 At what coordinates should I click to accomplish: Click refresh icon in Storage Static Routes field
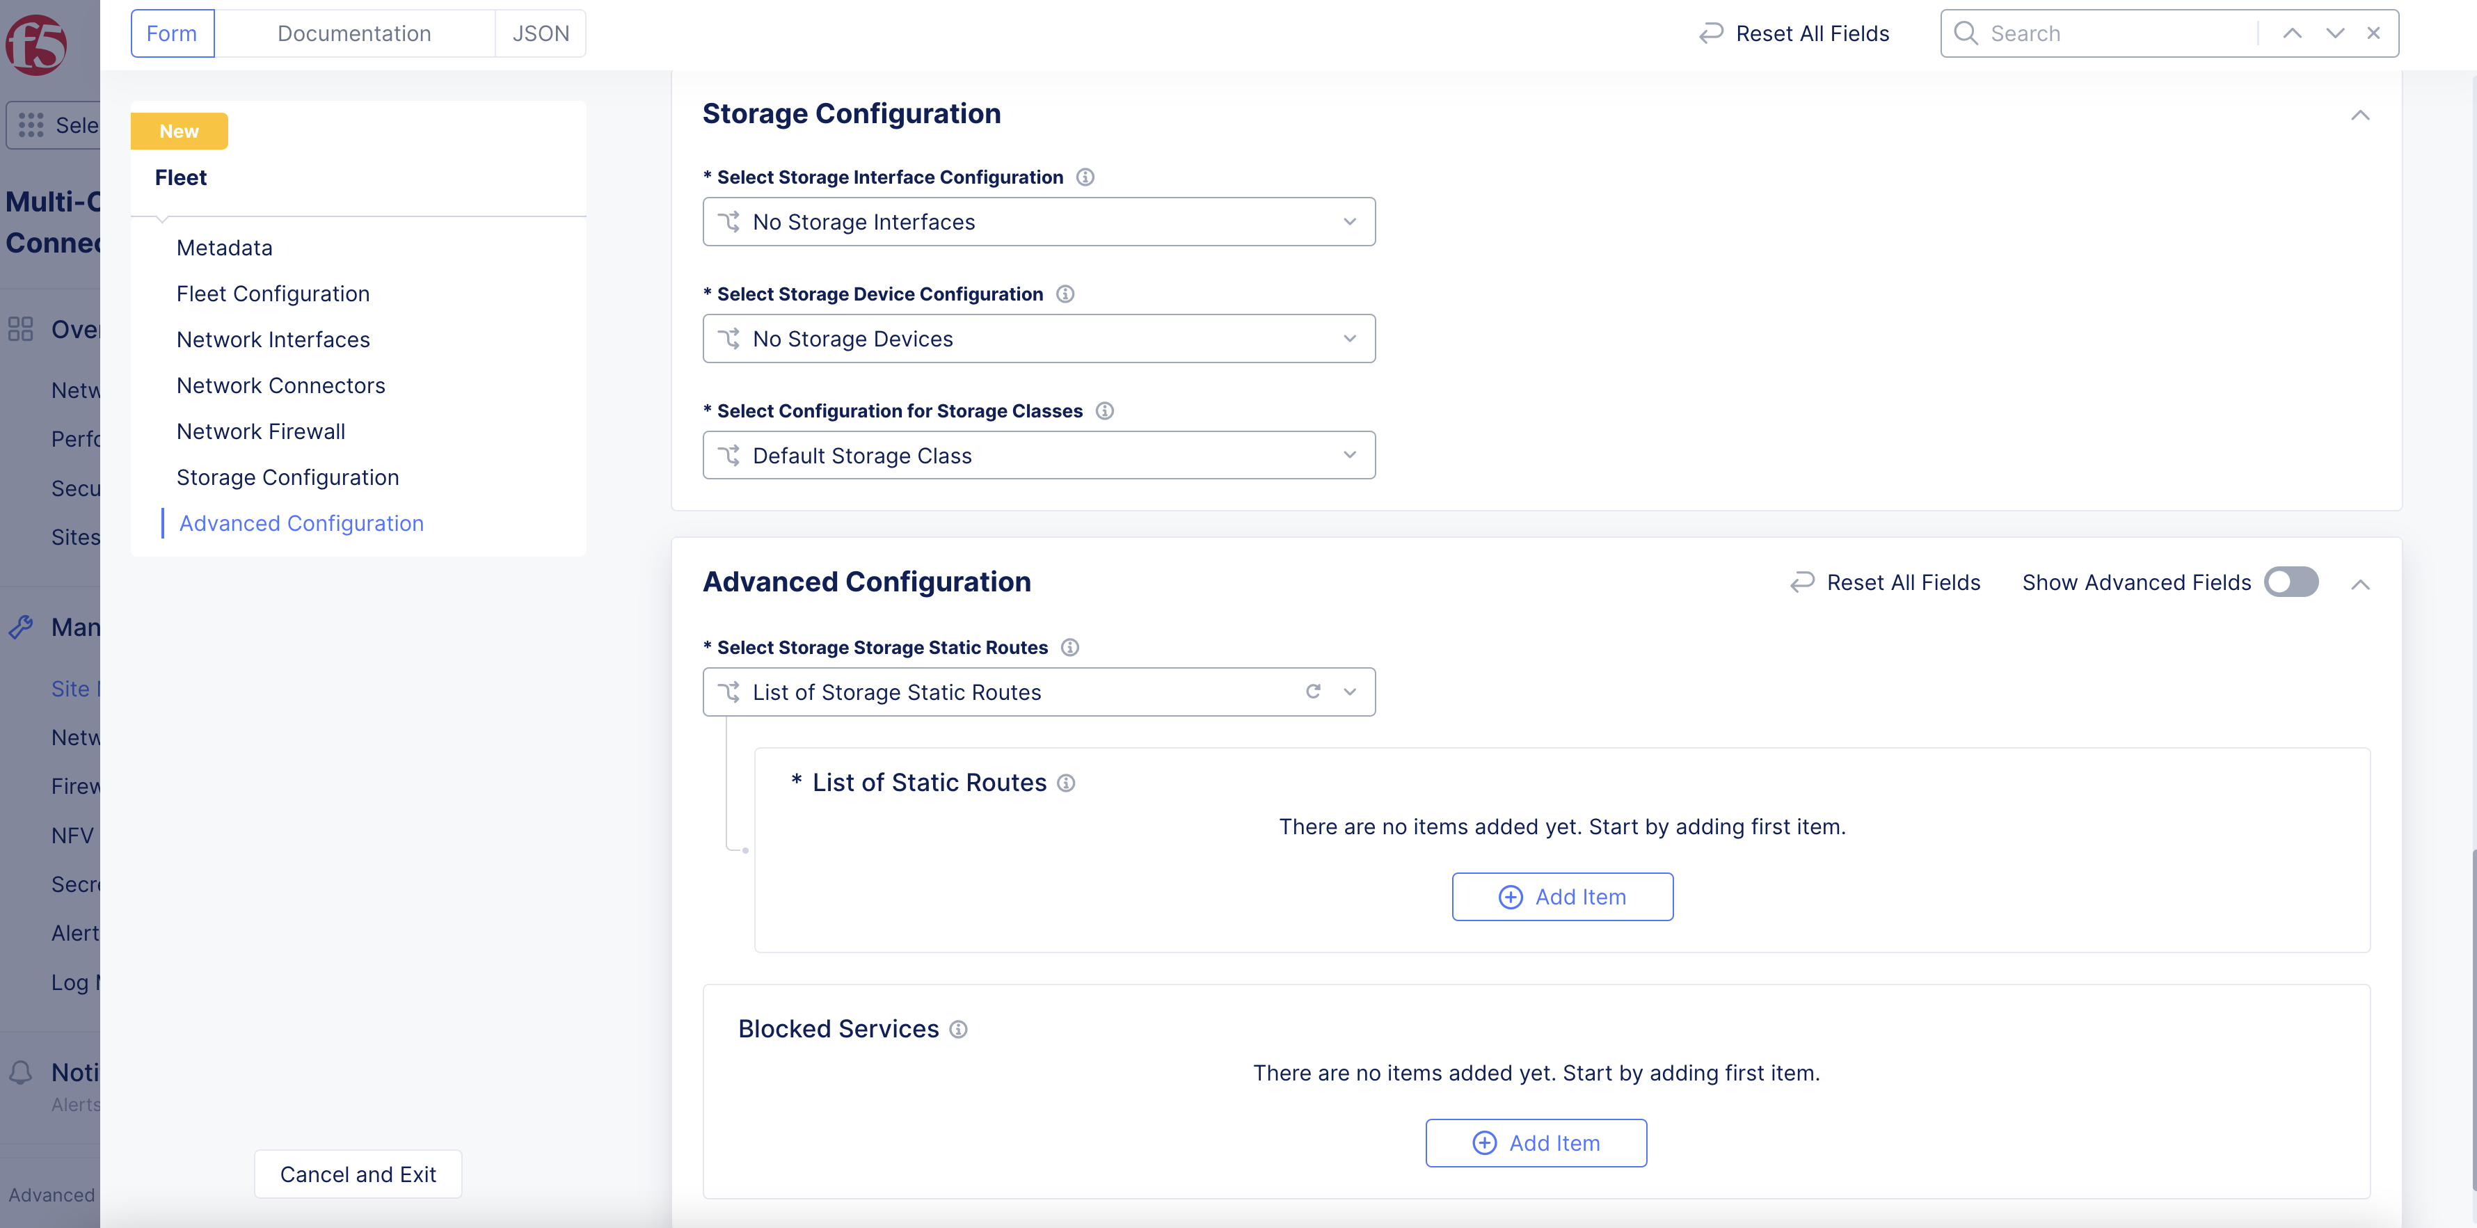coord(1312,692)
